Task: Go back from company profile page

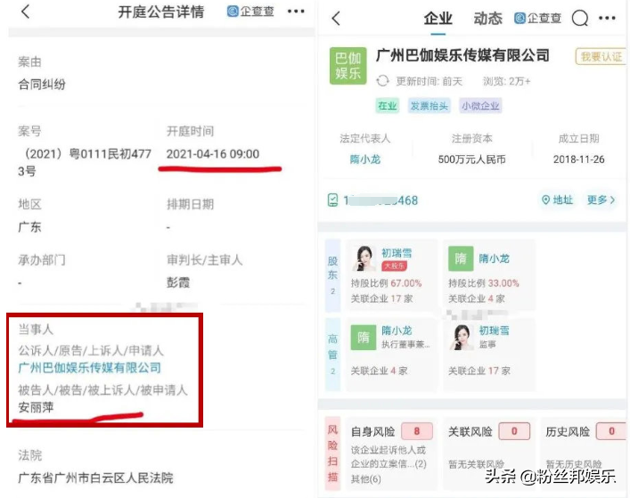Action: 336,18
